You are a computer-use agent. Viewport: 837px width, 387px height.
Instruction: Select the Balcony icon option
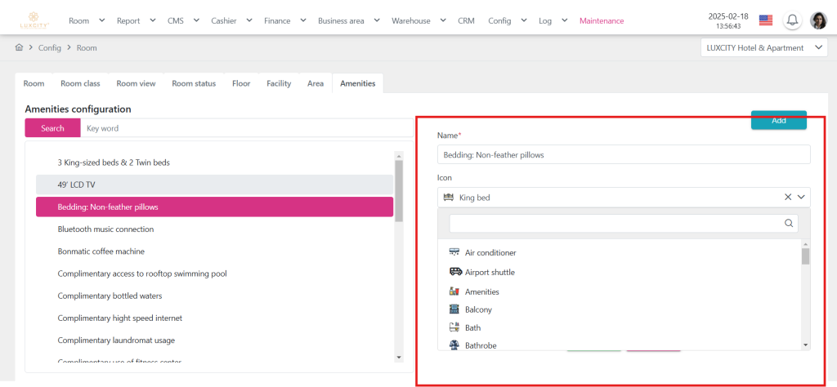(x=478, y=310)
